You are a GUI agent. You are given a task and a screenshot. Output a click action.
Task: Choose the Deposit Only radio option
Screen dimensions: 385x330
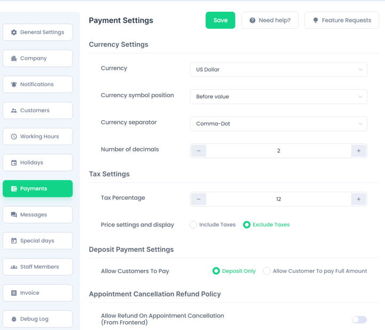(216, 271)
